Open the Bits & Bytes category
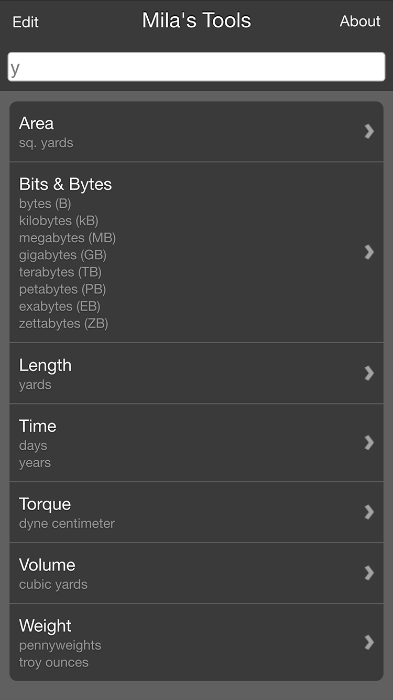 pos(65,184)
